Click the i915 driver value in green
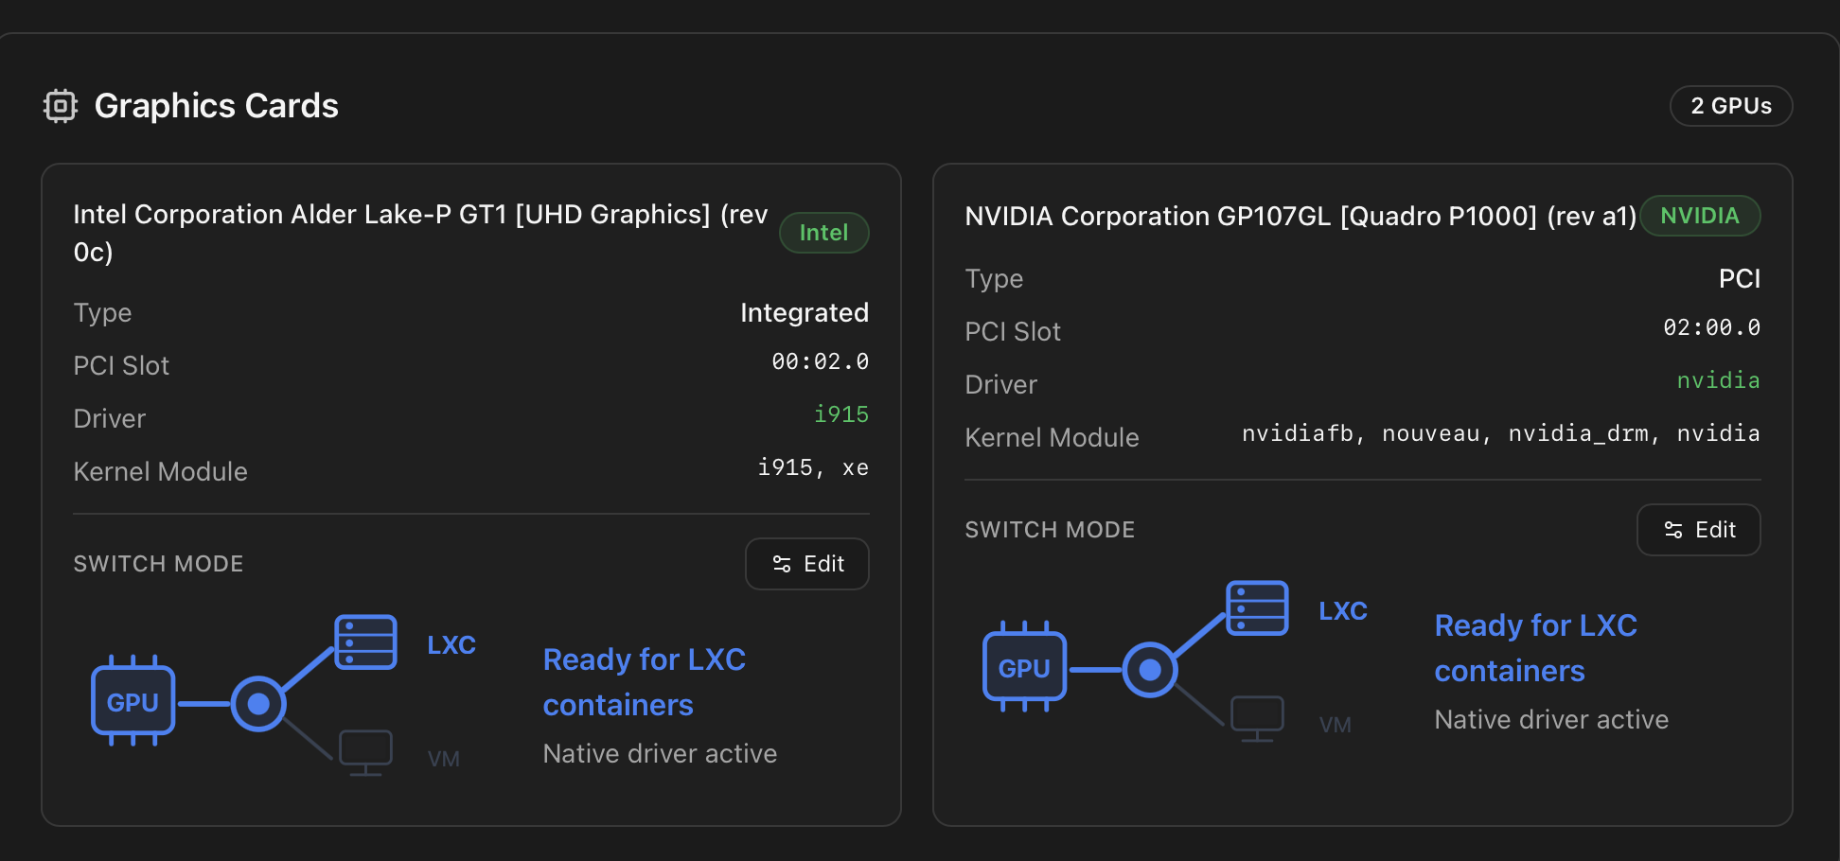 (x=841, y=414)
